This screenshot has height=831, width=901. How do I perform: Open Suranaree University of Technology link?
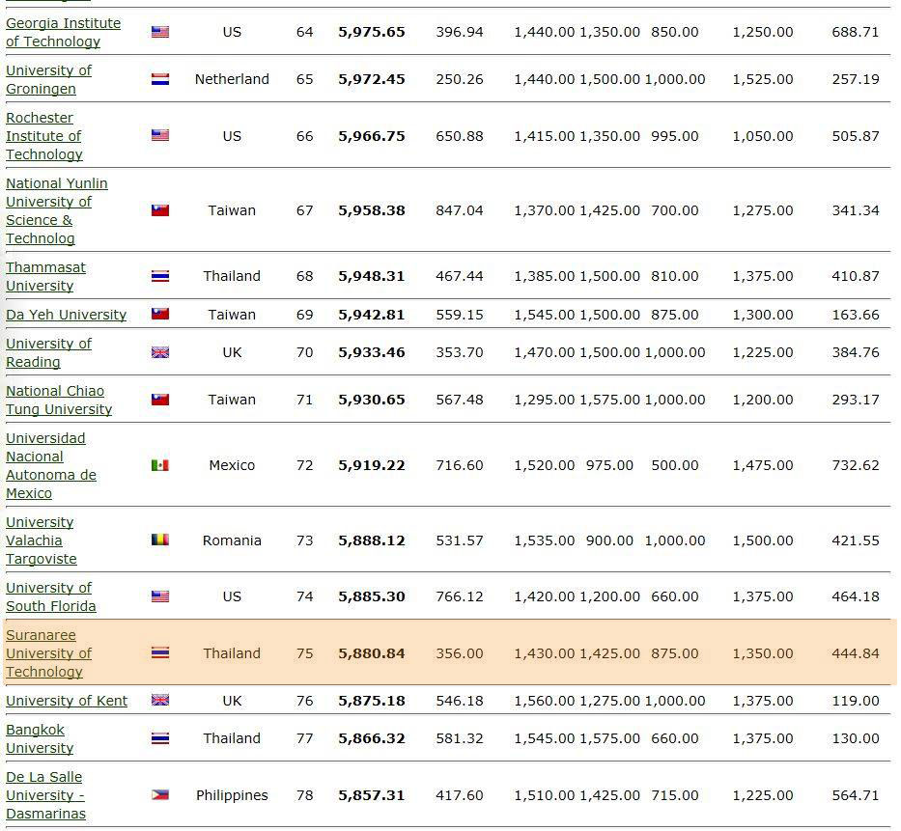(x=49, y=653)
